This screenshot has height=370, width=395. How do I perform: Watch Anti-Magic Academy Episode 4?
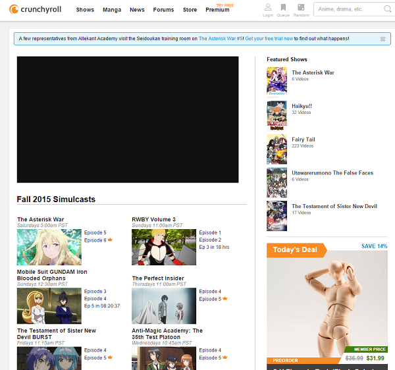(x=210, y=350)
